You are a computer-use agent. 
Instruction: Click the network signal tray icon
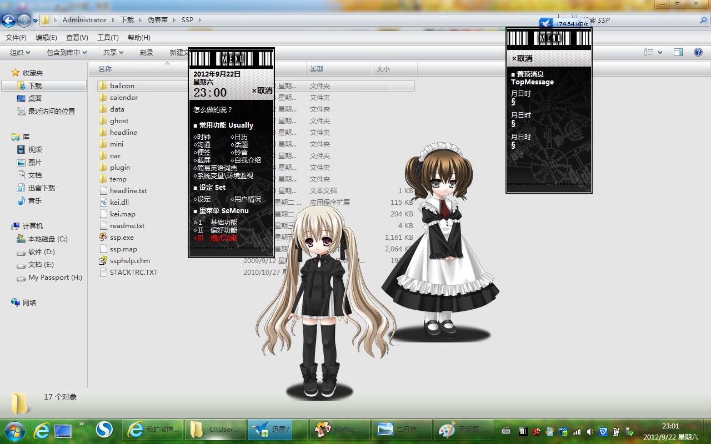(x=577, y=431)
